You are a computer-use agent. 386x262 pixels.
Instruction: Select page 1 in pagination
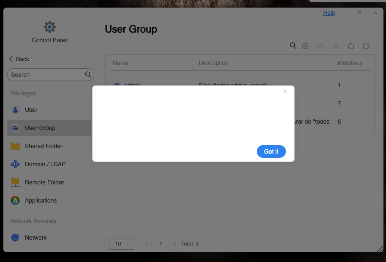click(x=161, y=244)
